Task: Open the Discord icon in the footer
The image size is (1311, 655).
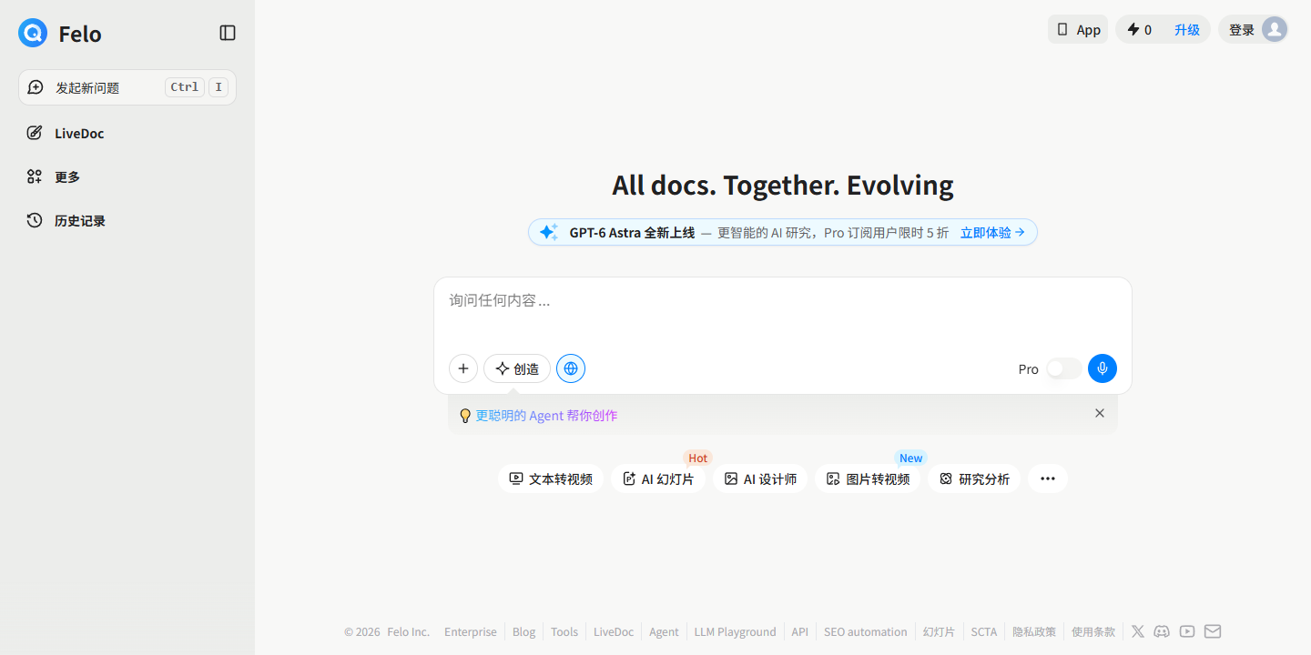Action: pyautogui.click(x=1162, y=631)
